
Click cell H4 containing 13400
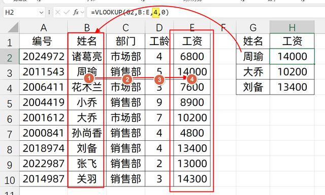[292, 87]
